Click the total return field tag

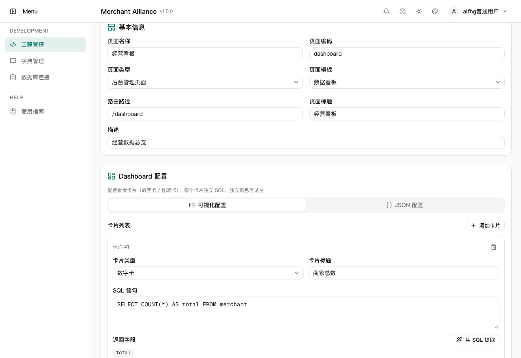(123, 353)
